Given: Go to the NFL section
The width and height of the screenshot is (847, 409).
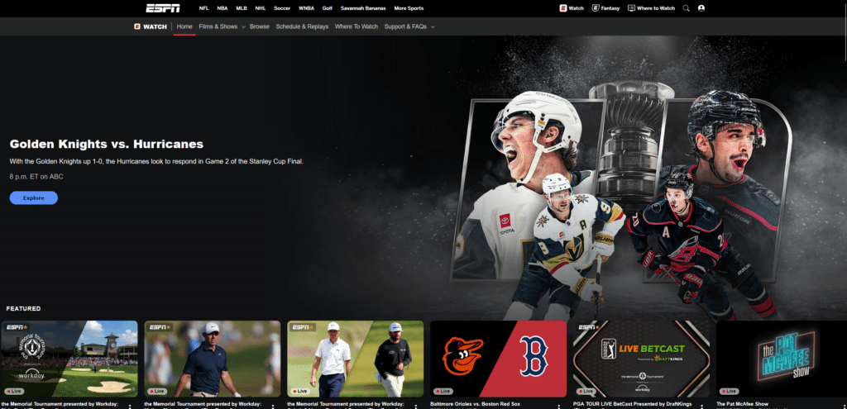Looking at the screenshot, I should point(203,8).
